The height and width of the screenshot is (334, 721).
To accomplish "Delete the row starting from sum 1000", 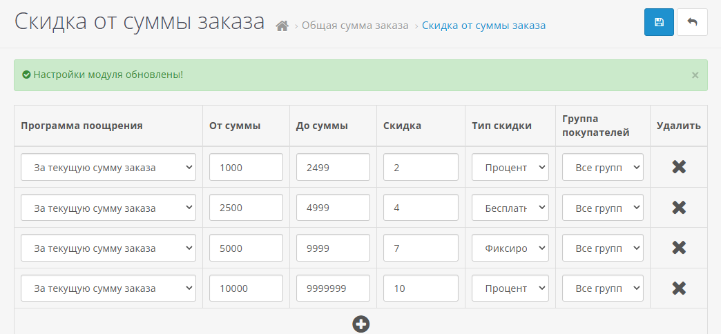I will (679, 167).
